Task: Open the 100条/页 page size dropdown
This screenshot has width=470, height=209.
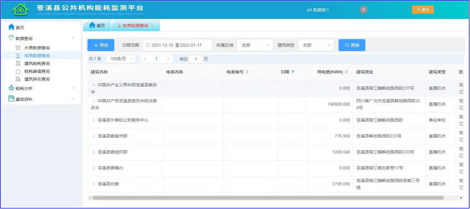Action: point(121,59)
